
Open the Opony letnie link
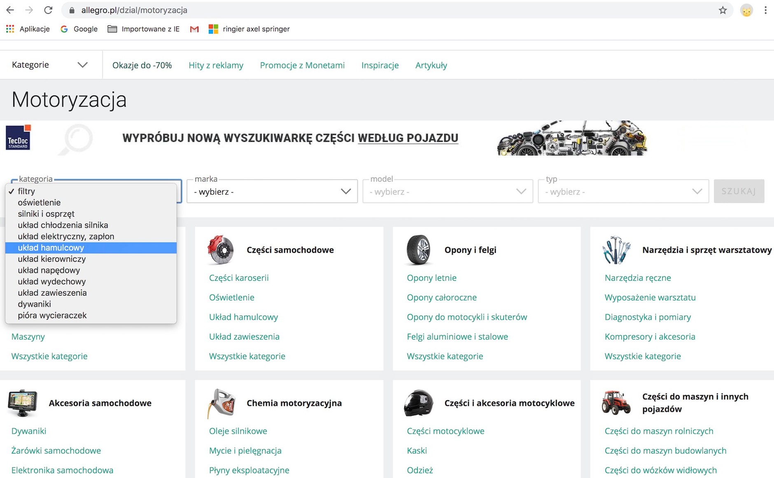coord(431,278)
